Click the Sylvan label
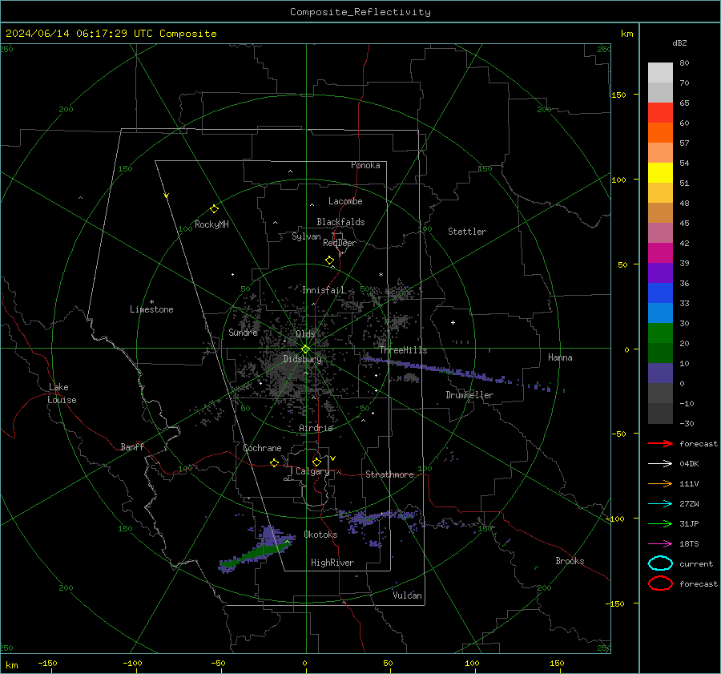Viewport: 721px width, 674px height. [306, 236]
